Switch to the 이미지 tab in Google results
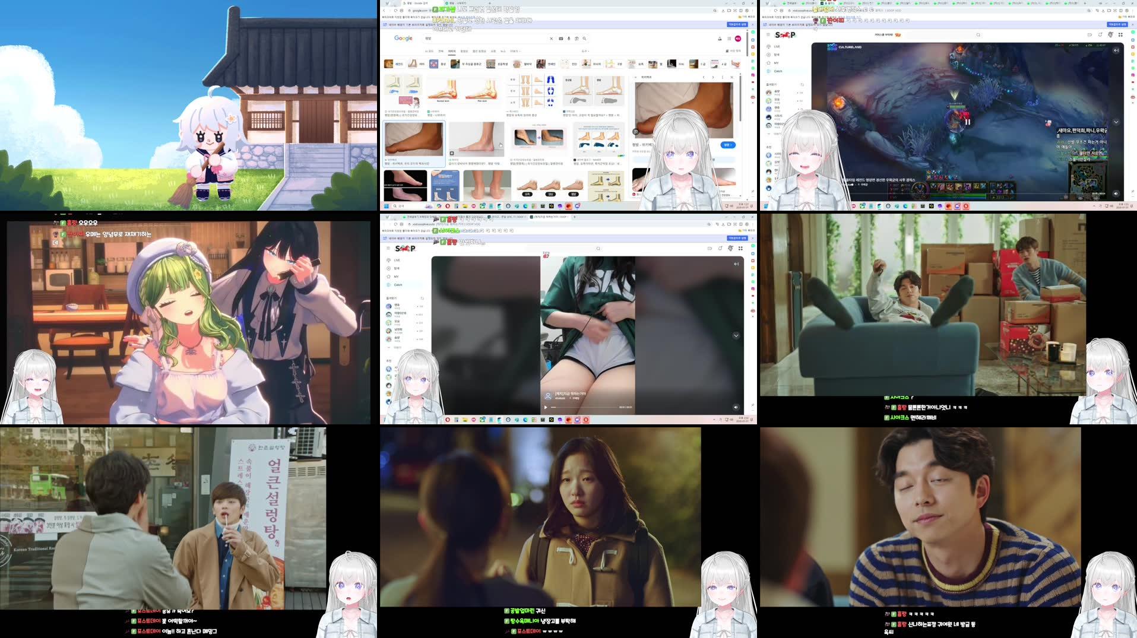The width and height of the screenshot is (1137, 638). 453,51
